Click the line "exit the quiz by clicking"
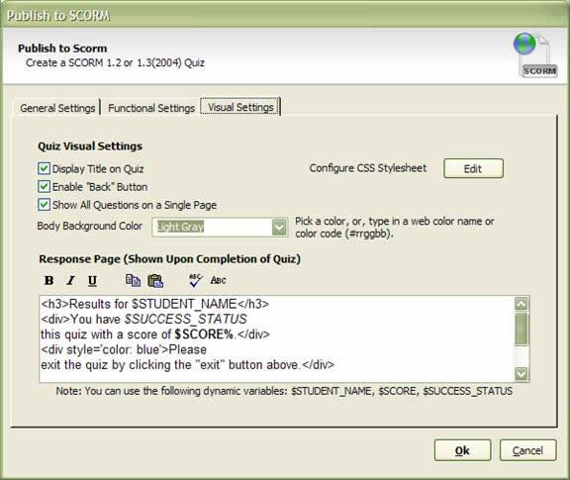 click(187, 365)
